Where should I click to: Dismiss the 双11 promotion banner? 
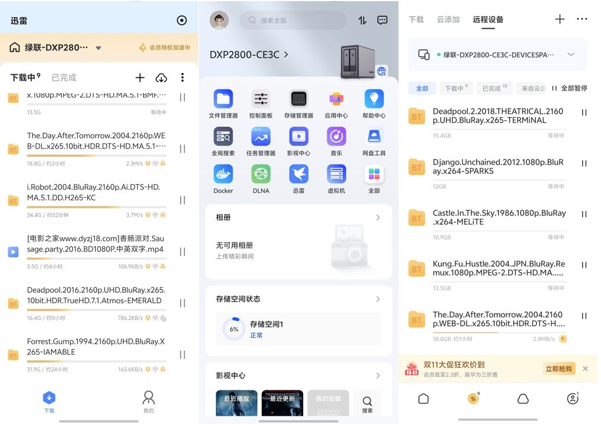click(585, 369)
